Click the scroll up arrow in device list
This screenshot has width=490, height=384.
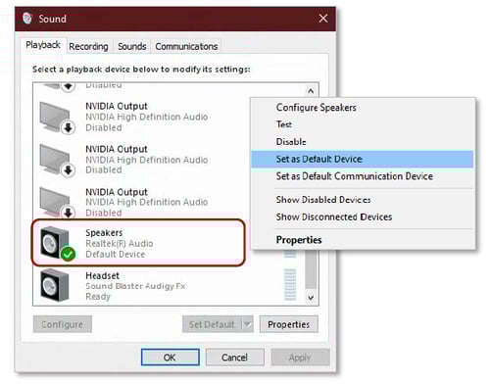[x=311, y=91]
